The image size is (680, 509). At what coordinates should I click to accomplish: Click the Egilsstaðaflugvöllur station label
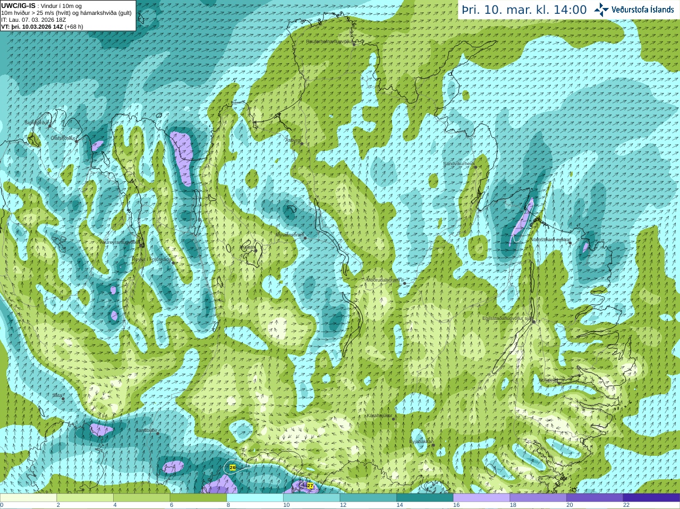point(507,318)
